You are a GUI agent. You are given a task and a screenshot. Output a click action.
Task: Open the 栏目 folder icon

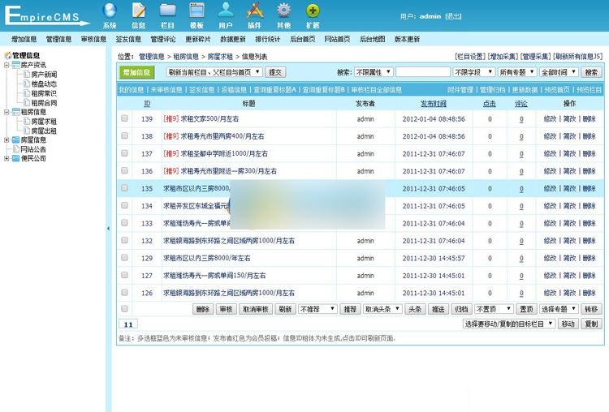click(168, 11)
